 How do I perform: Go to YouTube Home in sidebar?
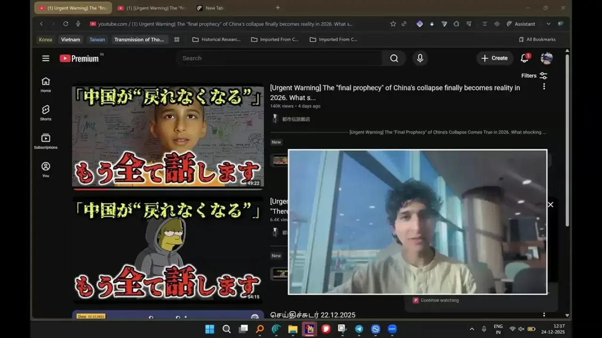(x=46, y=84)
